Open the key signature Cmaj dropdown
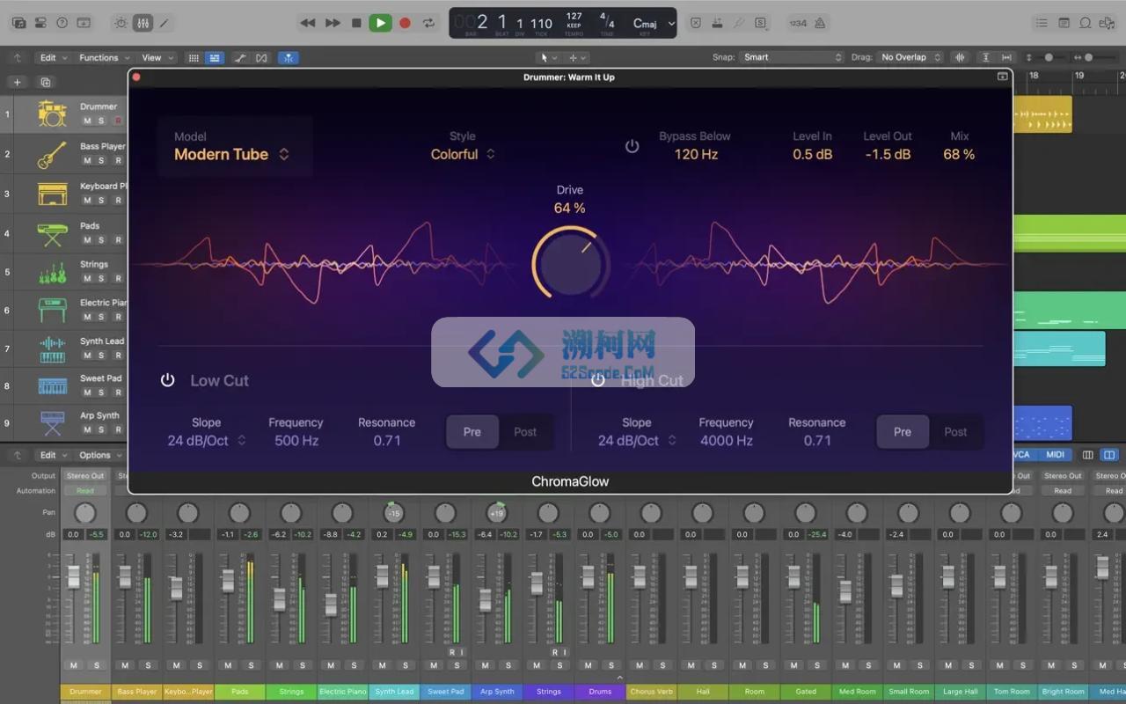 pos(653,24)
